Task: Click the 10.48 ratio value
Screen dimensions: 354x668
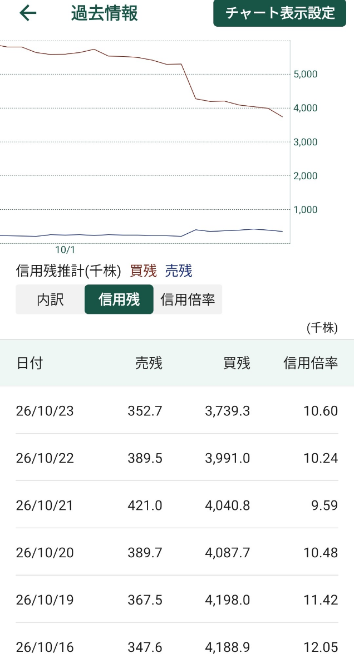Action: [x=321, y=553]
